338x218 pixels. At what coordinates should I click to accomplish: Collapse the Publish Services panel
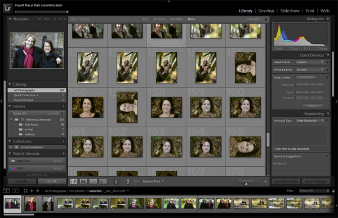tap(10, 154)
